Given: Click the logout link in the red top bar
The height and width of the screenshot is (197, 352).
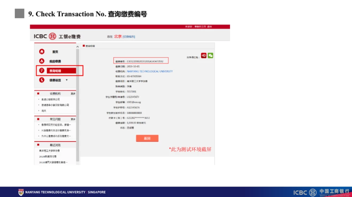Looking at the screenshot, I should 210,26.
